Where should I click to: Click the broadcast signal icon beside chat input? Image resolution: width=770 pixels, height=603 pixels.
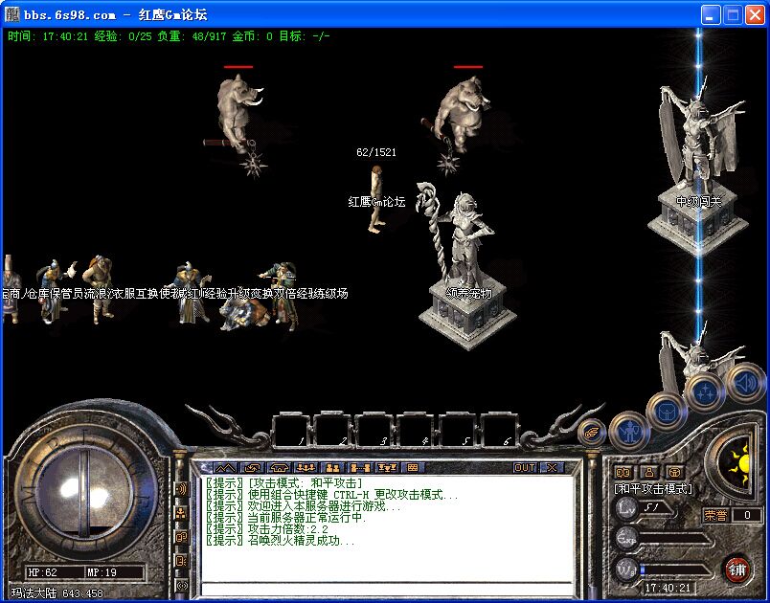pos(181,586)
